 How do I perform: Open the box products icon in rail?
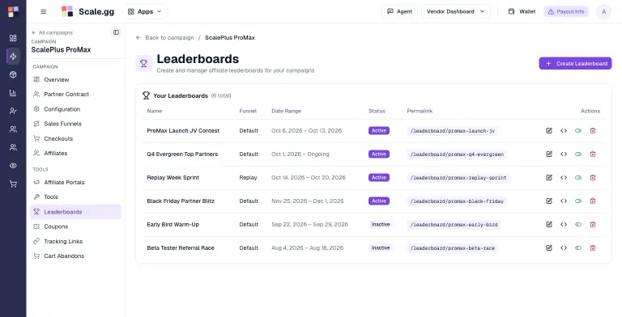pyautogui.click(x=13, y=74)
